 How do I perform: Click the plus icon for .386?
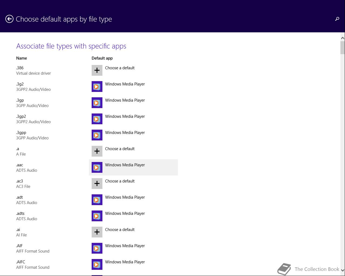click(97, 70)
